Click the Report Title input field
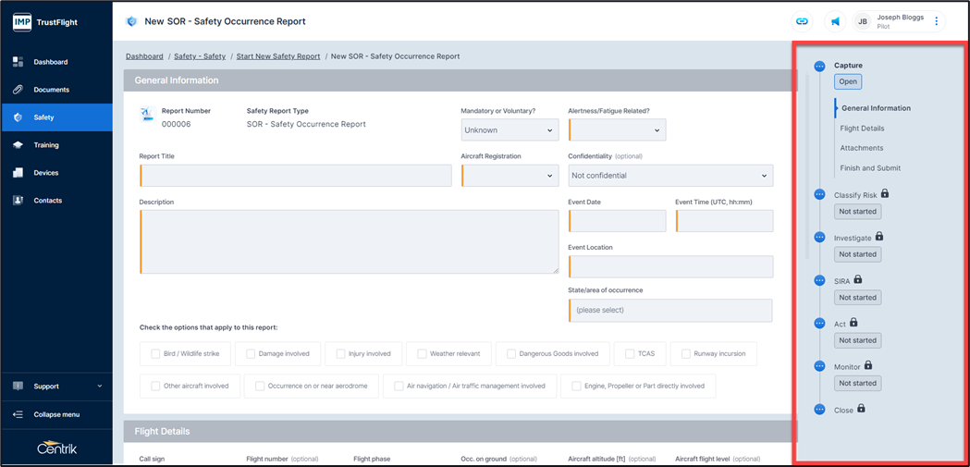The height and width of the screenshot is (467, 970). click(x=296, y=176)
